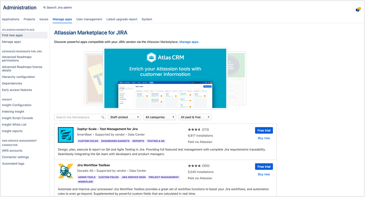This screenshot has width=365, height=197.
Task: Click the star rating for Jira Workflow Toolbox
Action: [x=195, y=166]
